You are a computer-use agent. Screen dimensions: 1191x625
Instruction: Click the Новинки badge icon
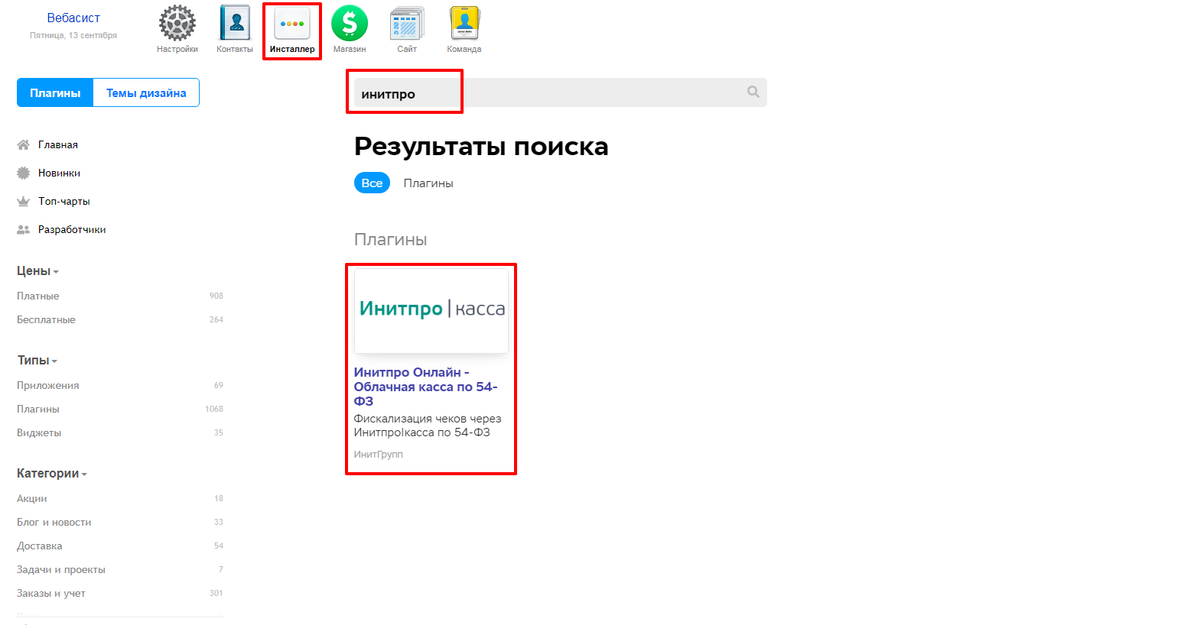(24, 173)
